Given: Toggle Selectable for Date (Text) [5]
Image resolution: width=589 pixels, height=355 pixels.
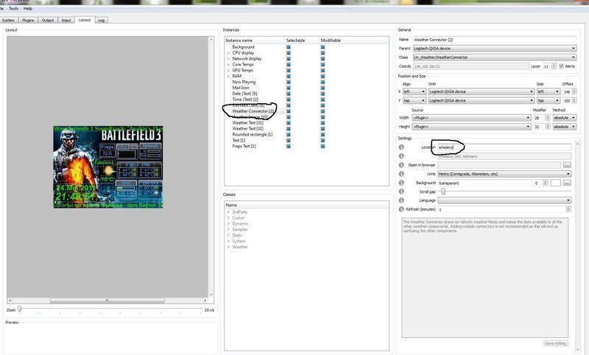Looking at the screenshot, I should click(289, 94).
